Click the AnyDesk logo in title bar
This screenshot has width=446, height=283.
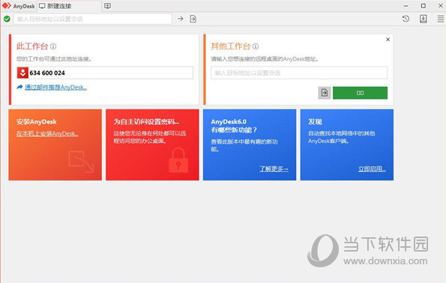[x=6, y=6]
